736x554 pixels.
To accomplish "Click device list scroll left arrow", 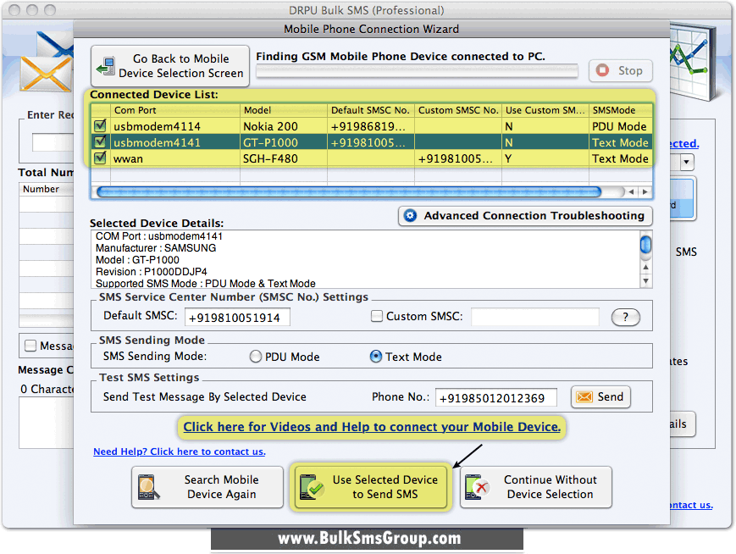I will [x=632, y=191].
